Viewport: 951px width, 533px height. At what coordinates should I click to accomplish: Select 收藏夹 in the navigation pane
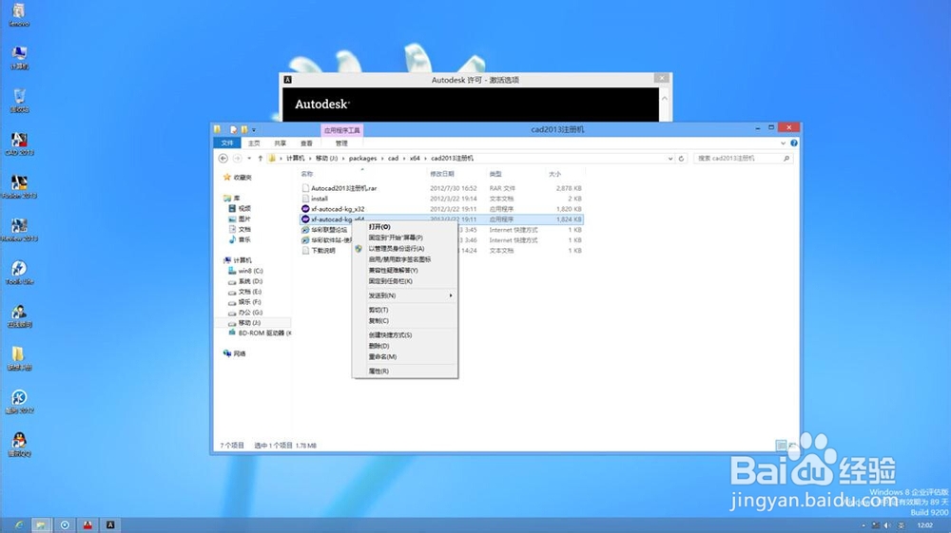[238, 178]
